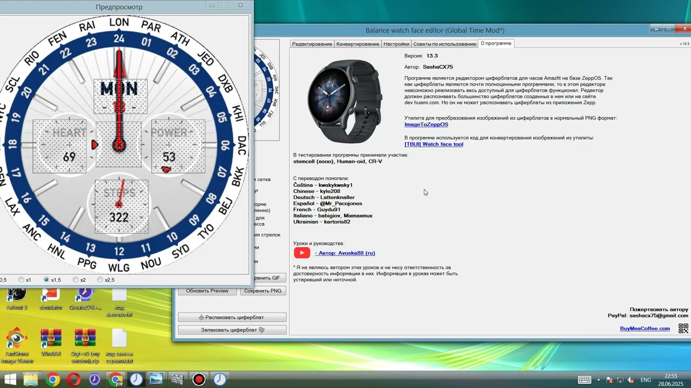Open the BuyMeaCoffee.com link
Viewport: 691px width, 388px height.
645,328
